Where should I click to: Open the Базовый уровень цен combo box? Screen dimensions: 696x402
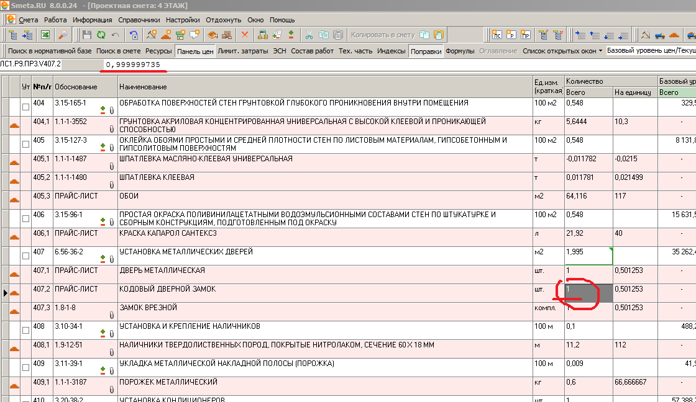651,51
